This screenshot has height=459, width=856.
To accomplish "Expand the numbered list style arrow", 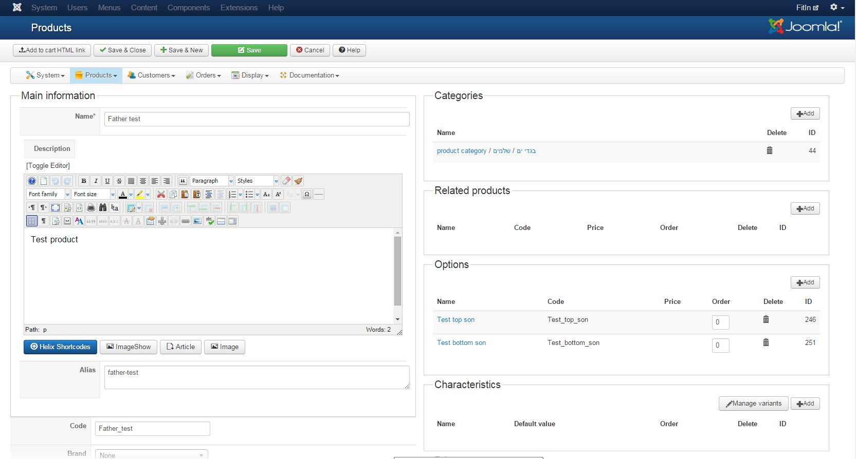I will [240, 194].
